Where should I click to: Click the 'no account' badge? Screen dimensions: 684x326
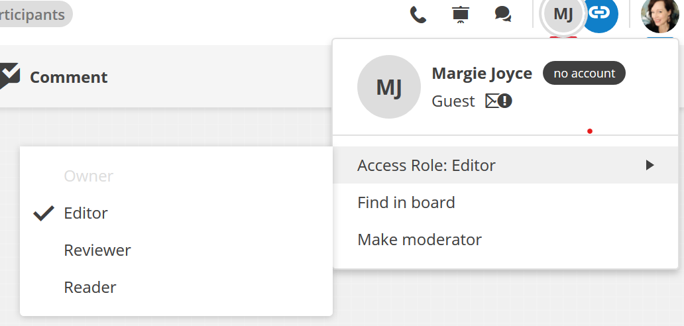click(x=584, y=74)
